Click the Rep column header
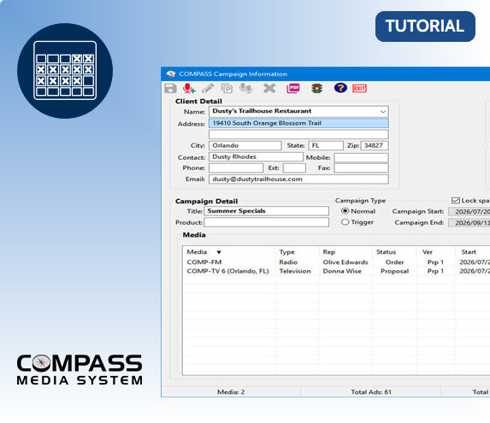 (328, 252)
